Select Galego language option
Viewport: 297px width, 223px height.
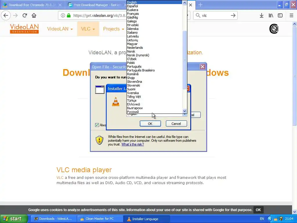click(154, 21)
